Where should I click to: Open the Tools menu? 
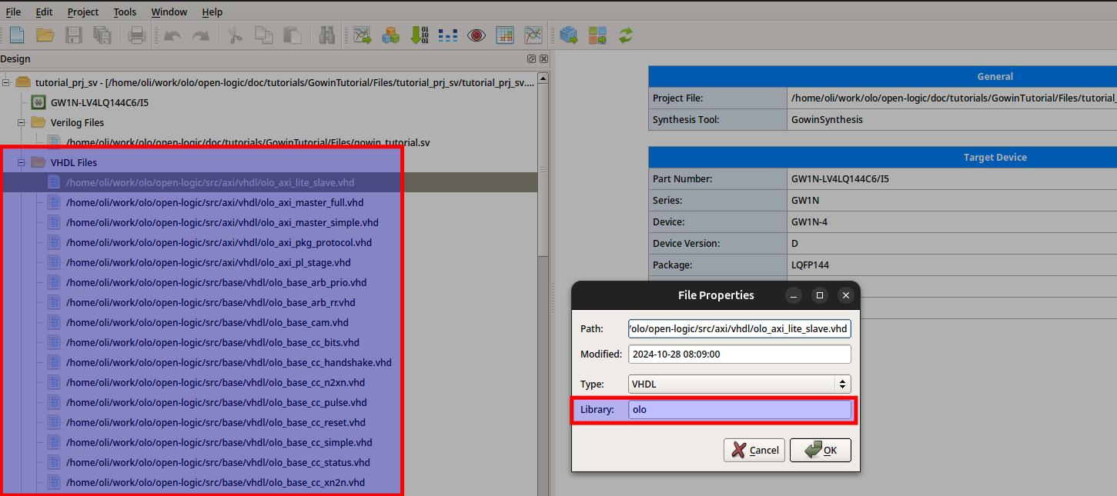[125, 12]
